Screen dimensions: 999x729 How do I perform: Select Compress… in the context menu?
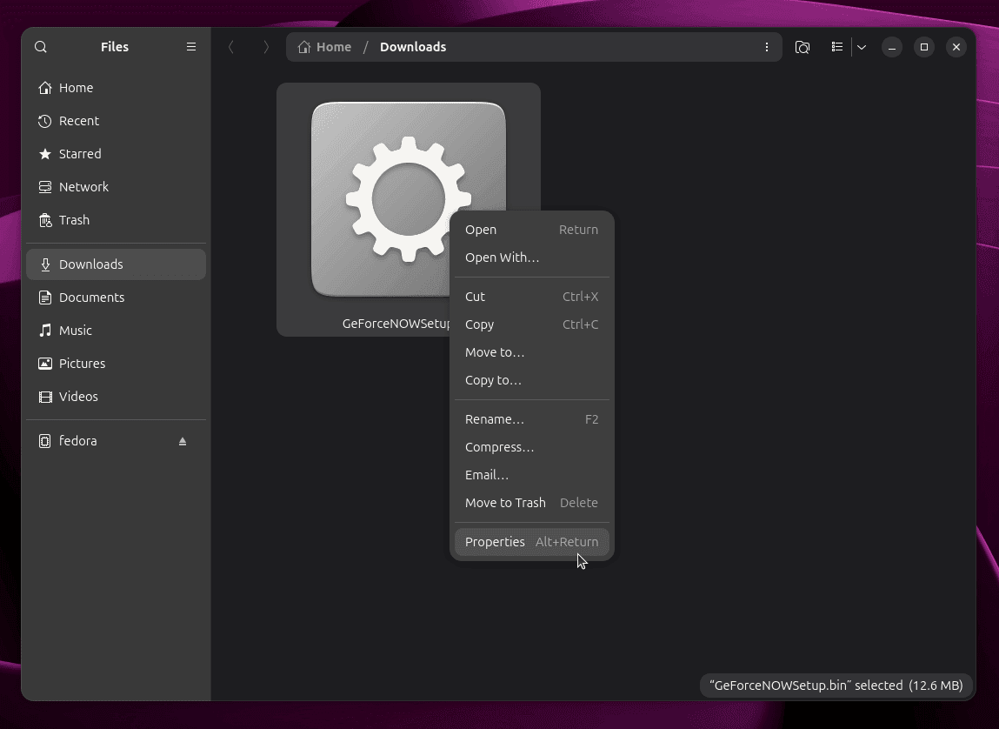point(531,447)
